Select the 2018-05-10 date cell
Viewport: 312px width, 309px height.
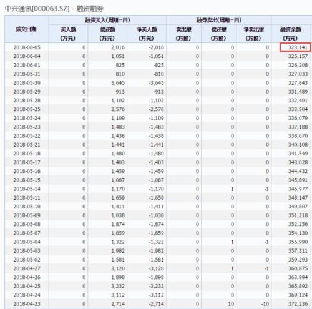pos(27,207)
